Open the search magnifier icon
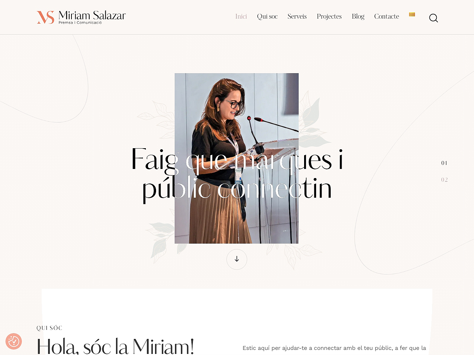The width and height of the screenshot is (474, 355). [x=433, y=18]
